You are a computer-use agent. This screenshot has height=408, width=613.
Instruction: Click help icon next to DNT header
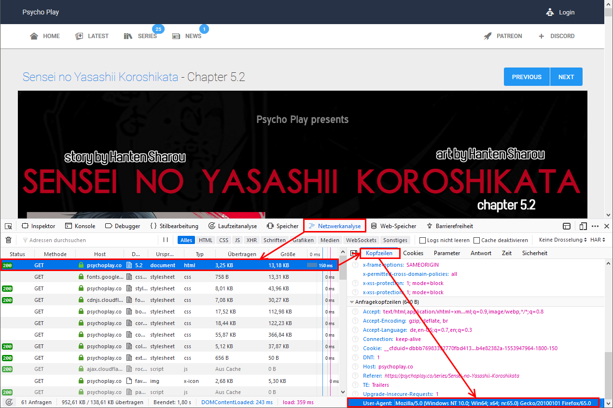pos(355,357)
